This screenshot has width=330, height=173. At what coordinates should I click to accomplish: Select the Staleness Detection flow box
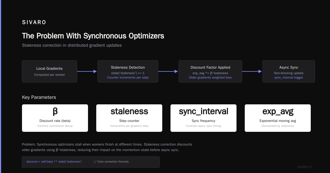(x=128, y=71)
